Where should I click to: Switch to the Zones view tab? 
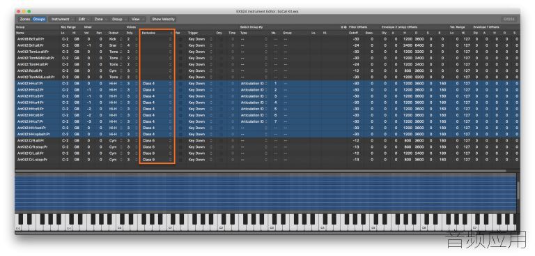click(25, 19)
